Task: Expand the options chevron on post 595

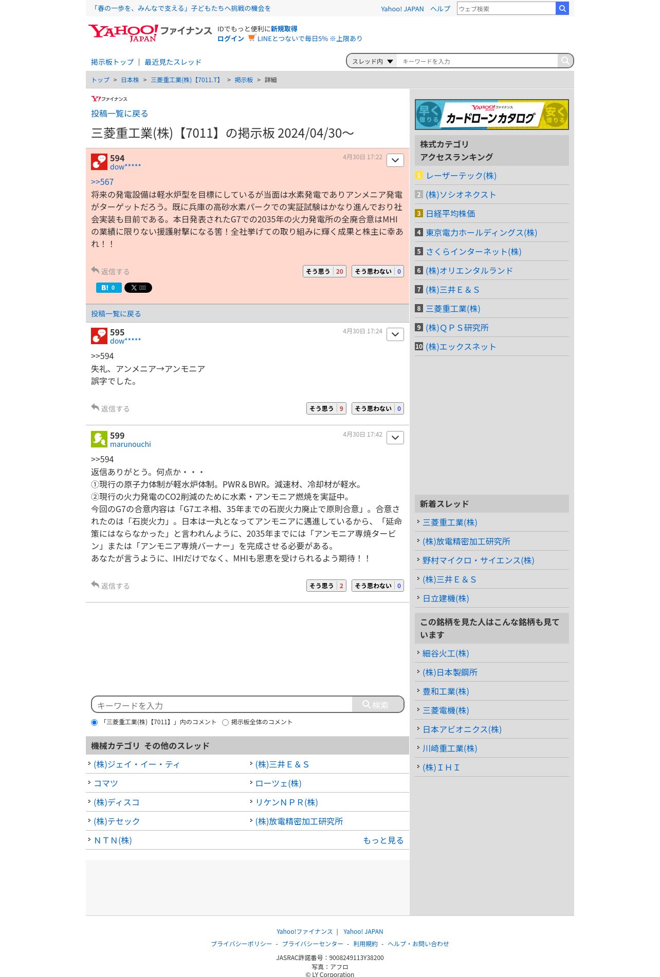Action: 395,334
